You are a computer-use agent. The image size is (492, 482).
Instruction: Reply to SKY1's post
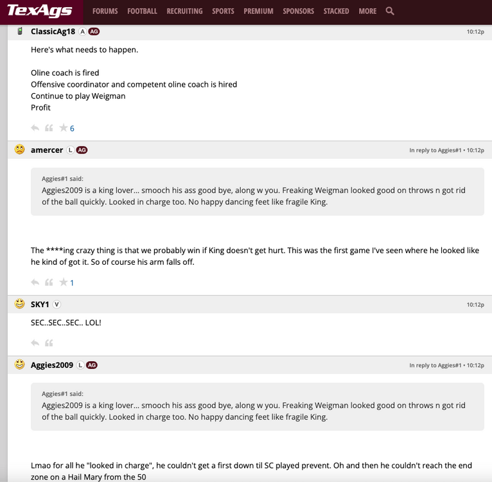(35, 343)
